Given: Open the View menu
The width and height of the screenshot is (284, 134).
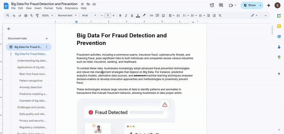Looking at the screenshot, I should tap(29, 8).
